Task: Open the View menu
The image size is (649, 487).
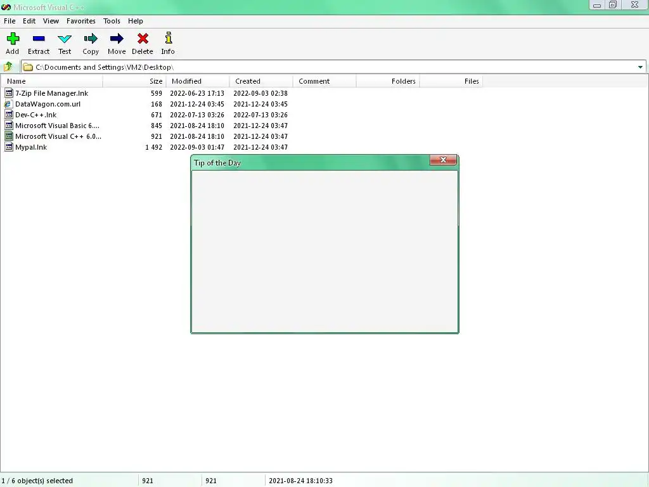Action: coord(51,21)
